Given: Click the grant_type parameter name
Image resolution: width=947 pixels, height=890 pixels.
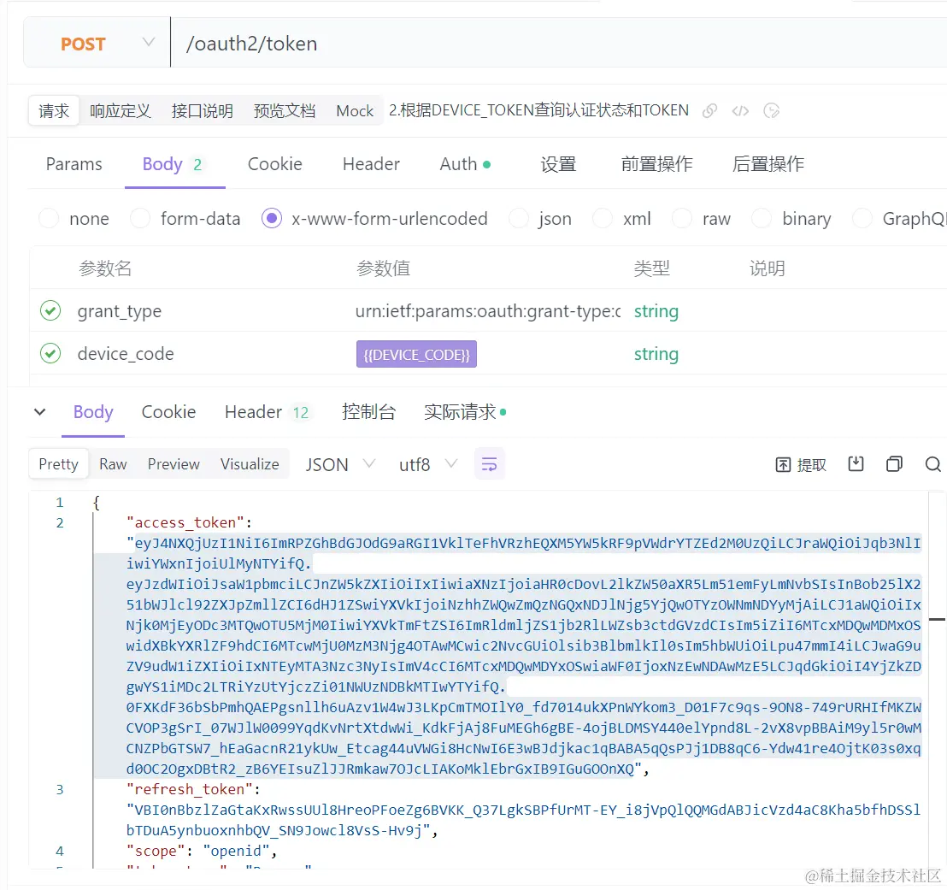Looking at the screenshot, I should (119, 311).
